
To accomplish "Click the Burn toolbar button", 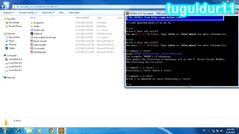I will (62, 12).
